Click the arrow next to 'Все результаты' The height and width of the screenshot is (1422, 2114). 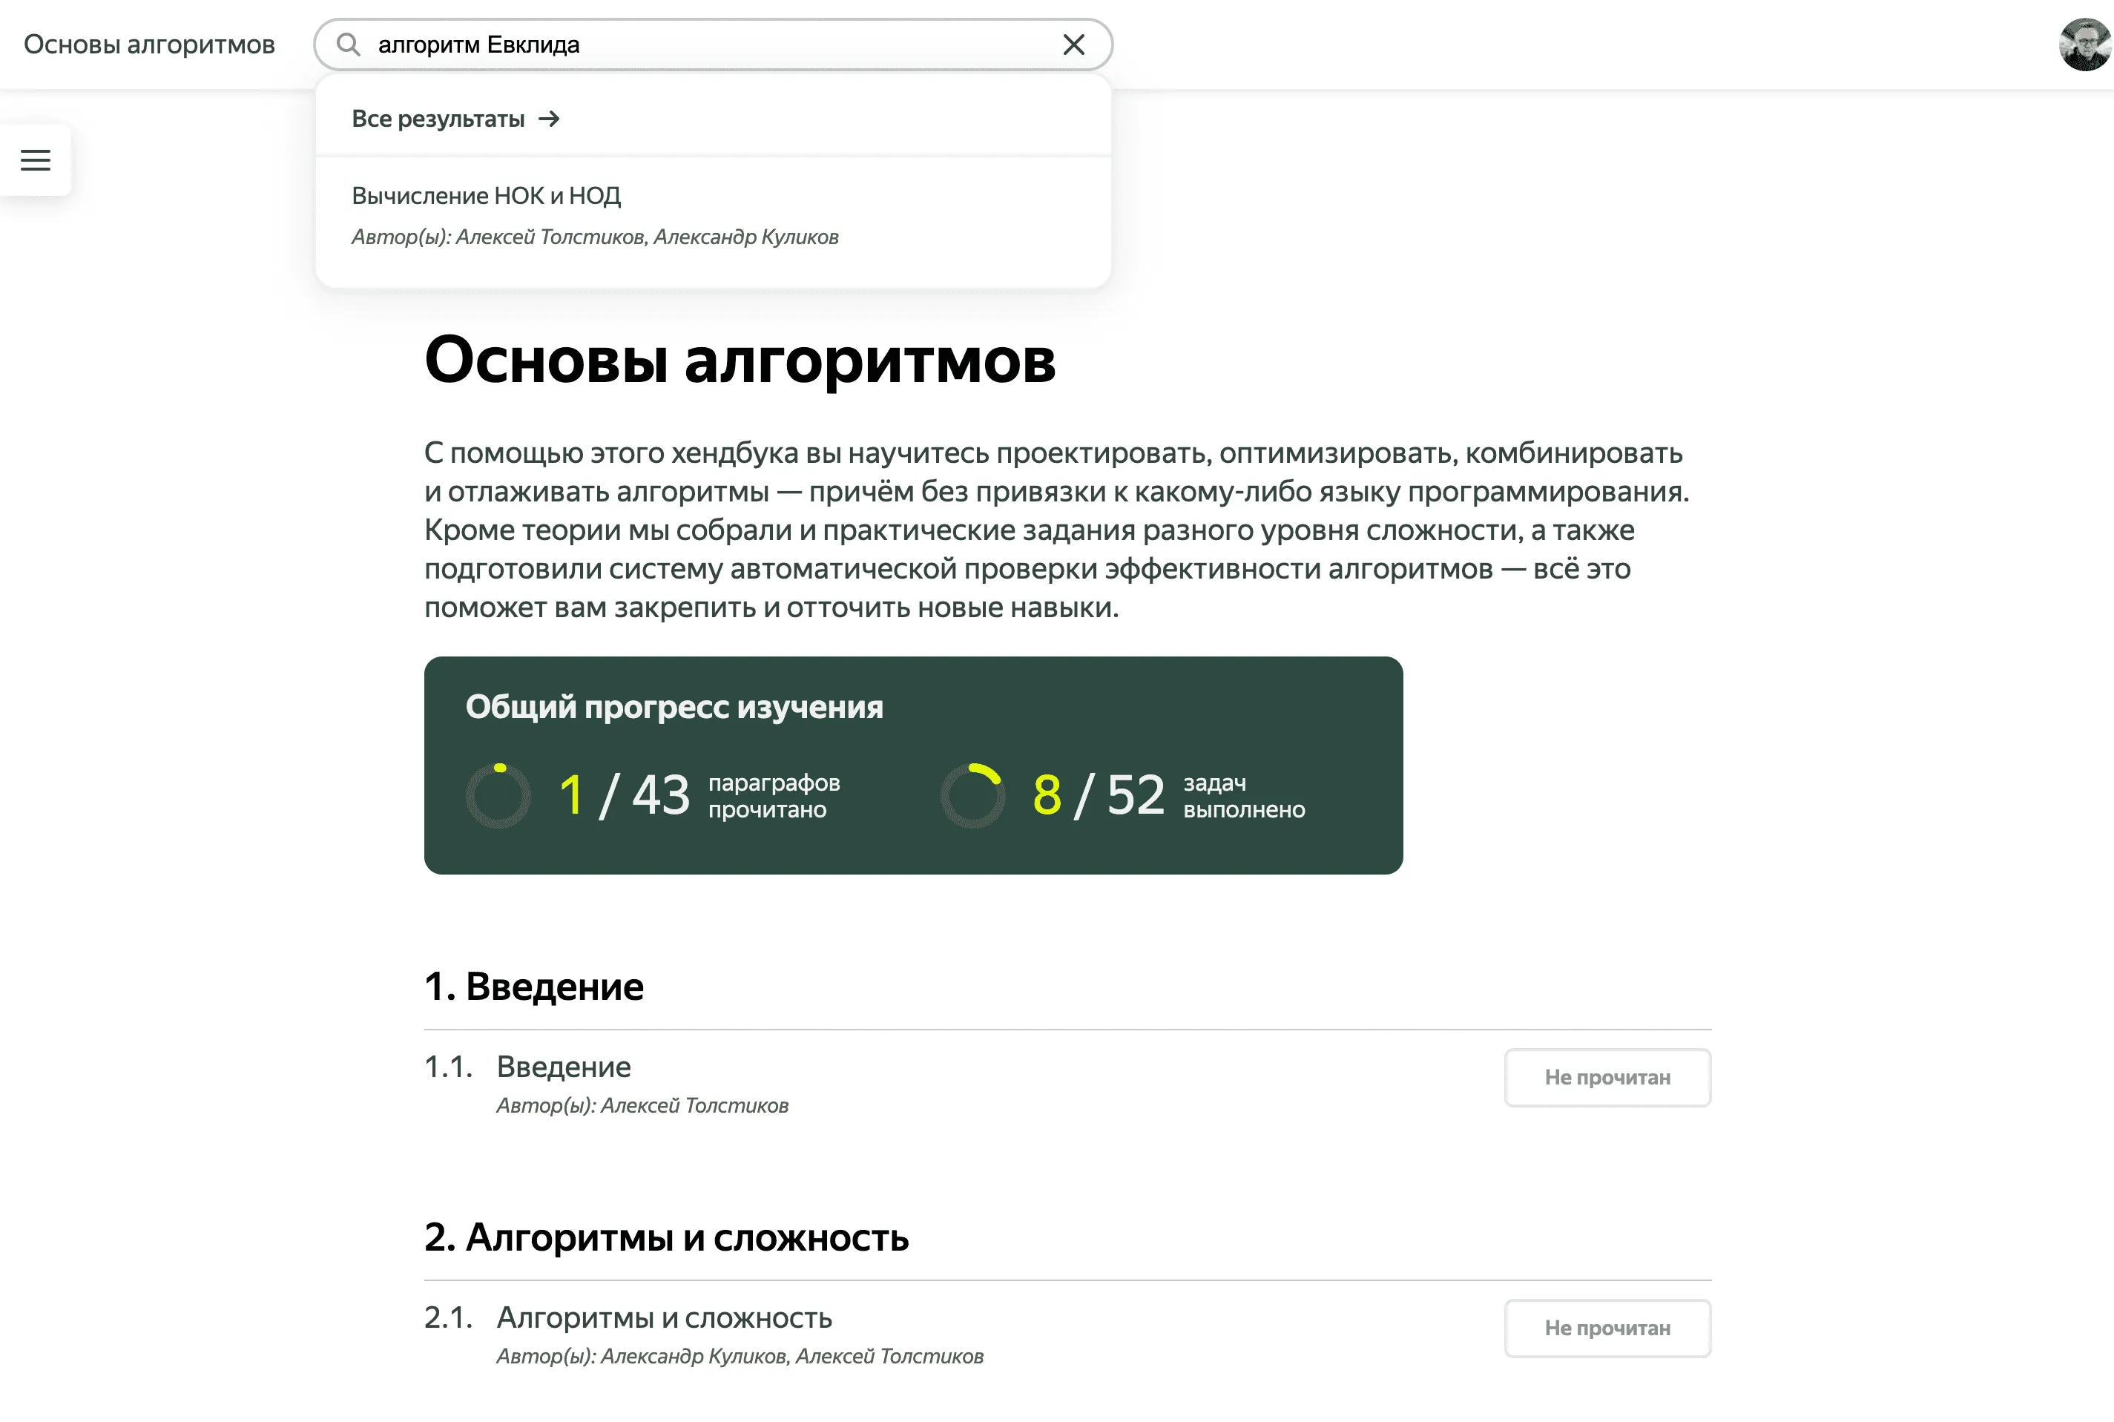point(549,119)
